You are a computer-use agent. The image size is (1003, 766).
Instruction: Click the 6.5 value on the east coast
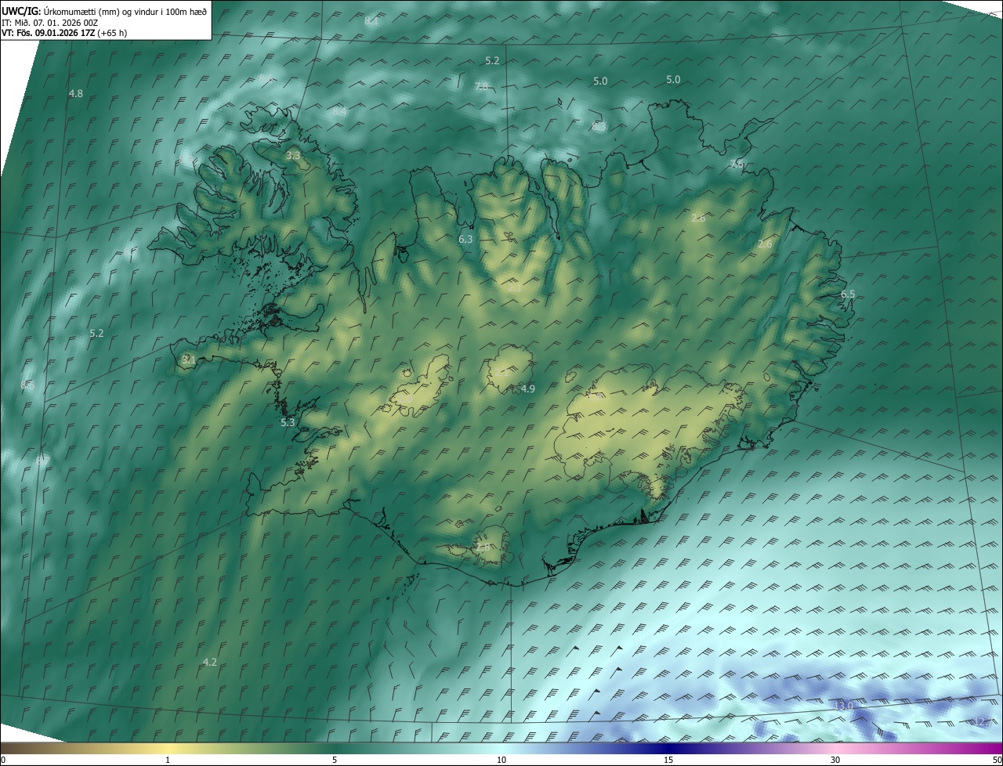click(x=848, y=294)
